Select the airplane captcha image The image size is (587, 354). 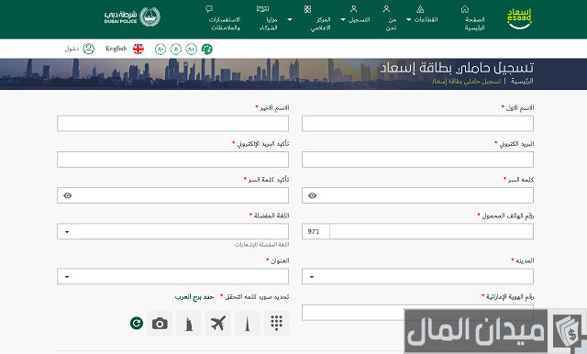(218, 323)
